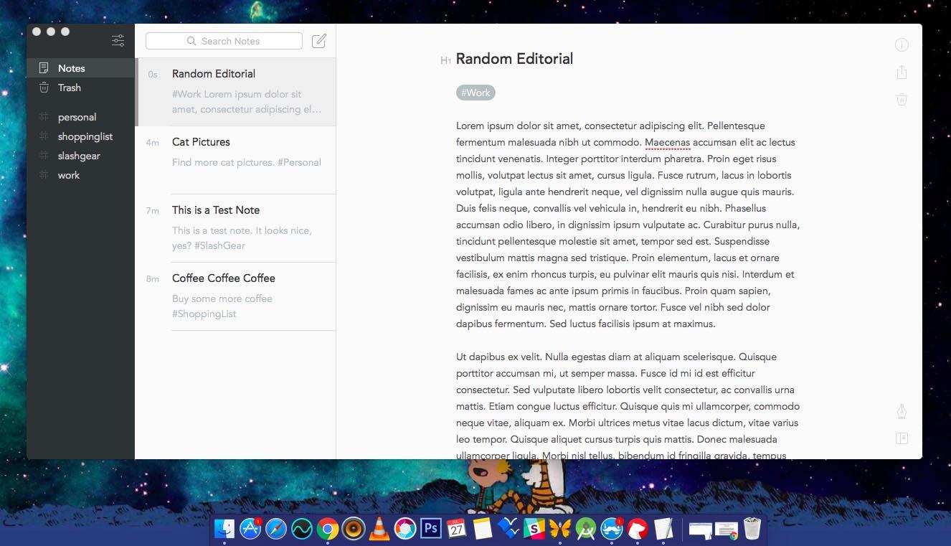
Task: Click the H1 heading marker
Action: point(445,61)
